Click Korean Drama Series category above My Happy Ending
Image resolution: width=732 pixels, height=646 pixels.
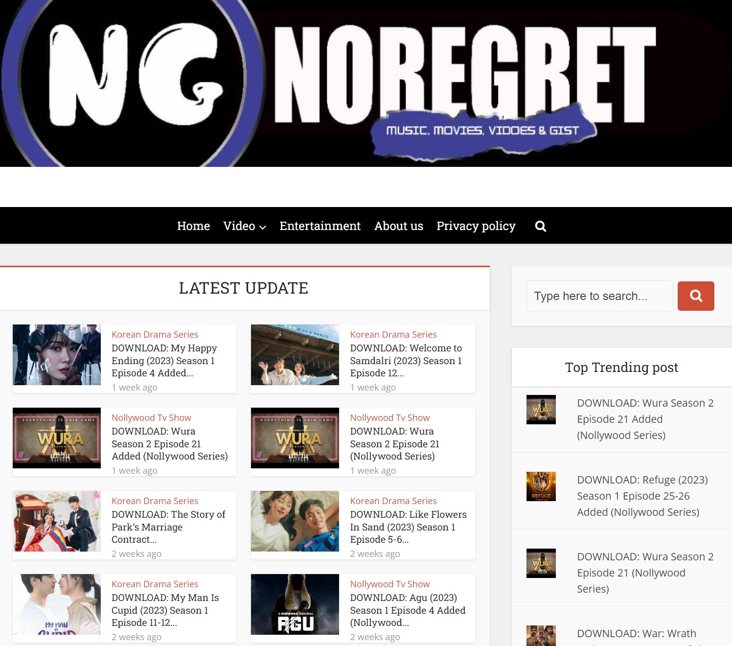pos(155,334)
